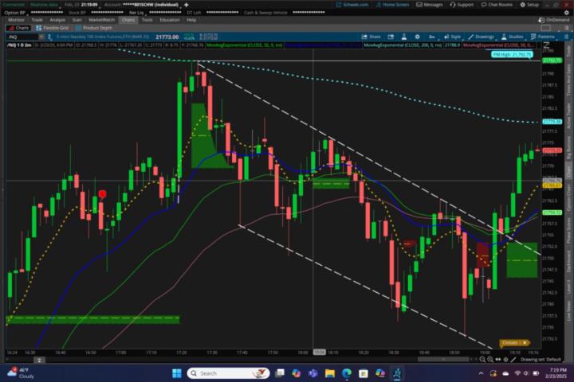The height and width of the screenshot is (382, 574).
Task: Open the MarketWatch tab
Action: click(x=102, y=20)
